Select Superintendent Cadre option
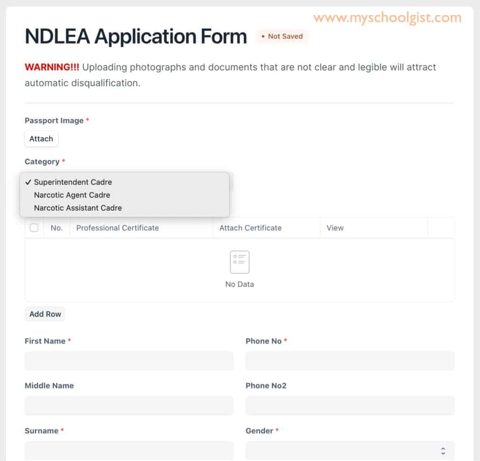Screen dimensions: 480x461 click(x=73, y=182)
